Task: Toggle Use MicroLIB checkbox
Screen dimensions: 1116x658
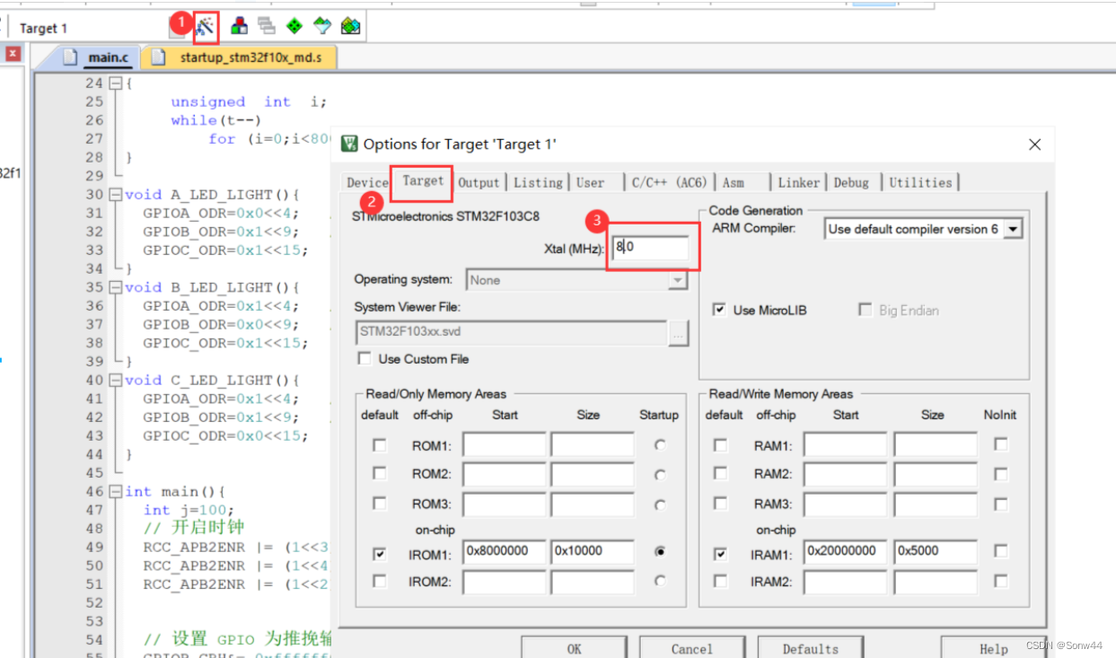Action: [719, 309]
